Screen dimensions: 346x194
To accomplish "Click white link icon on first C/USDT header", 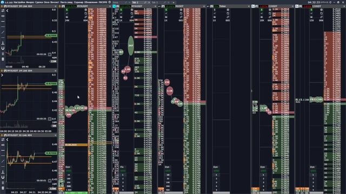I will point(253,6).
